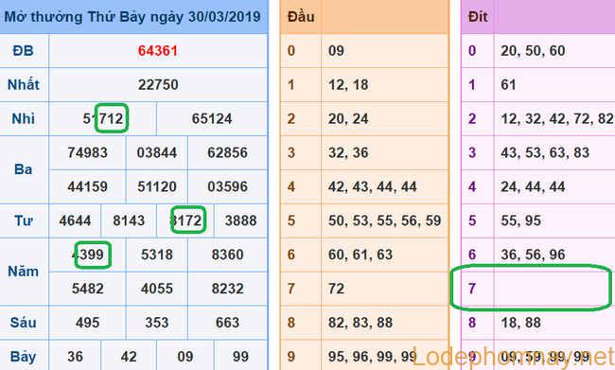Select the Năm prize number ending in 399
615x370 pixels.
click(88, 255)
